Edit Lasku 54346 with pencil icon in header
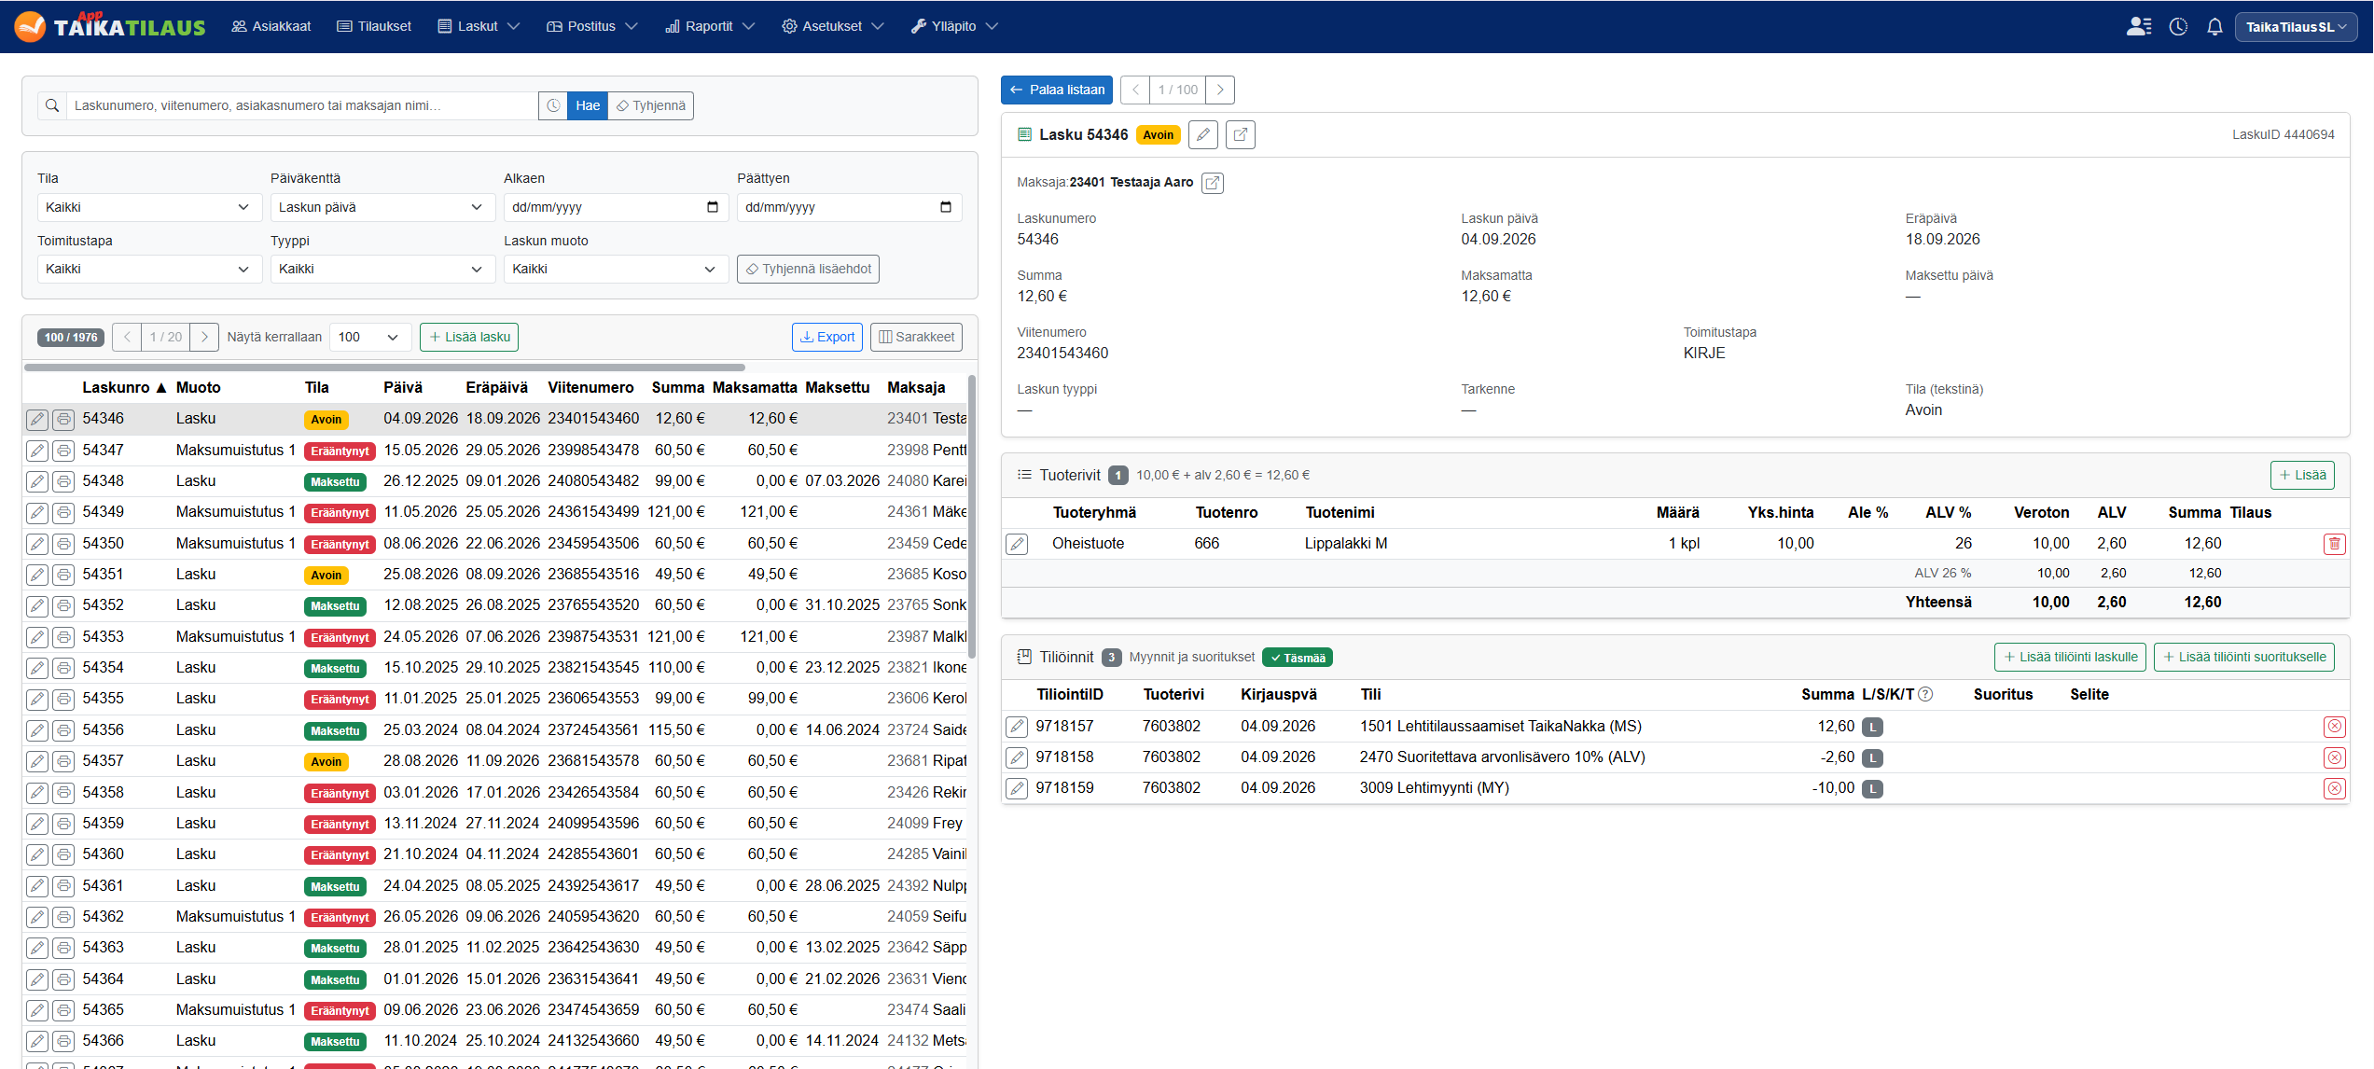The width and height of the screenshot is (2374, 1069). coord(1203,135)
